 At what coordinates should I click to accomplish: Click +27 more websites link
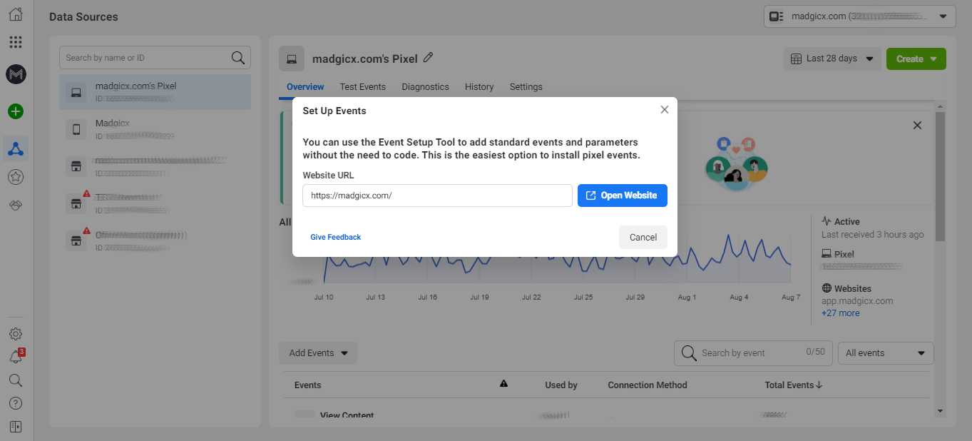coord(841,313)
